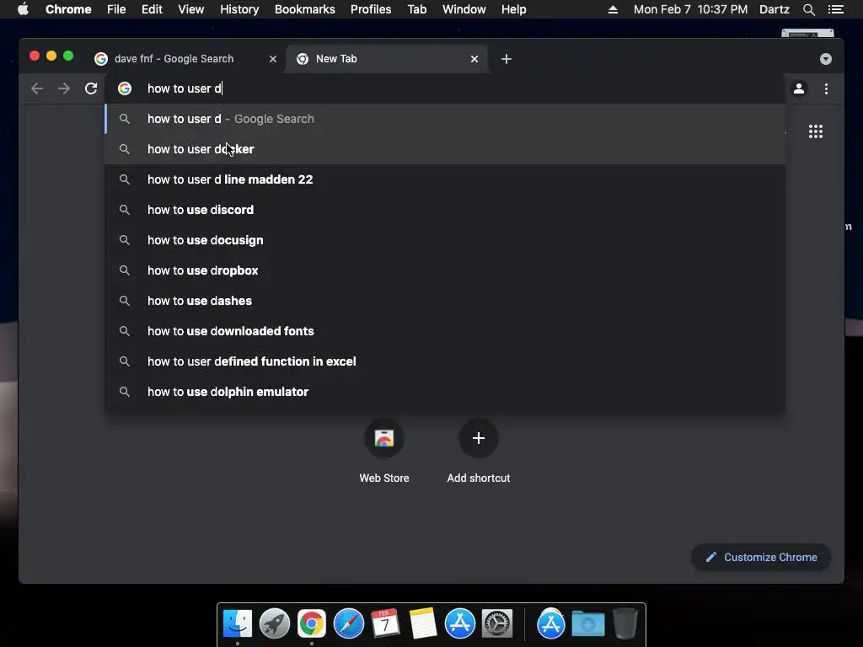Select 'how to user defined function in excel'
This screenshot has width=863, height=647.
coord(445,361)
